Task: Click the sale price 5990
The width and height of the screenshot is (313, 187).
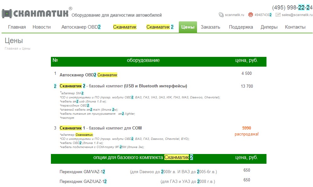Action: point(246,128)
